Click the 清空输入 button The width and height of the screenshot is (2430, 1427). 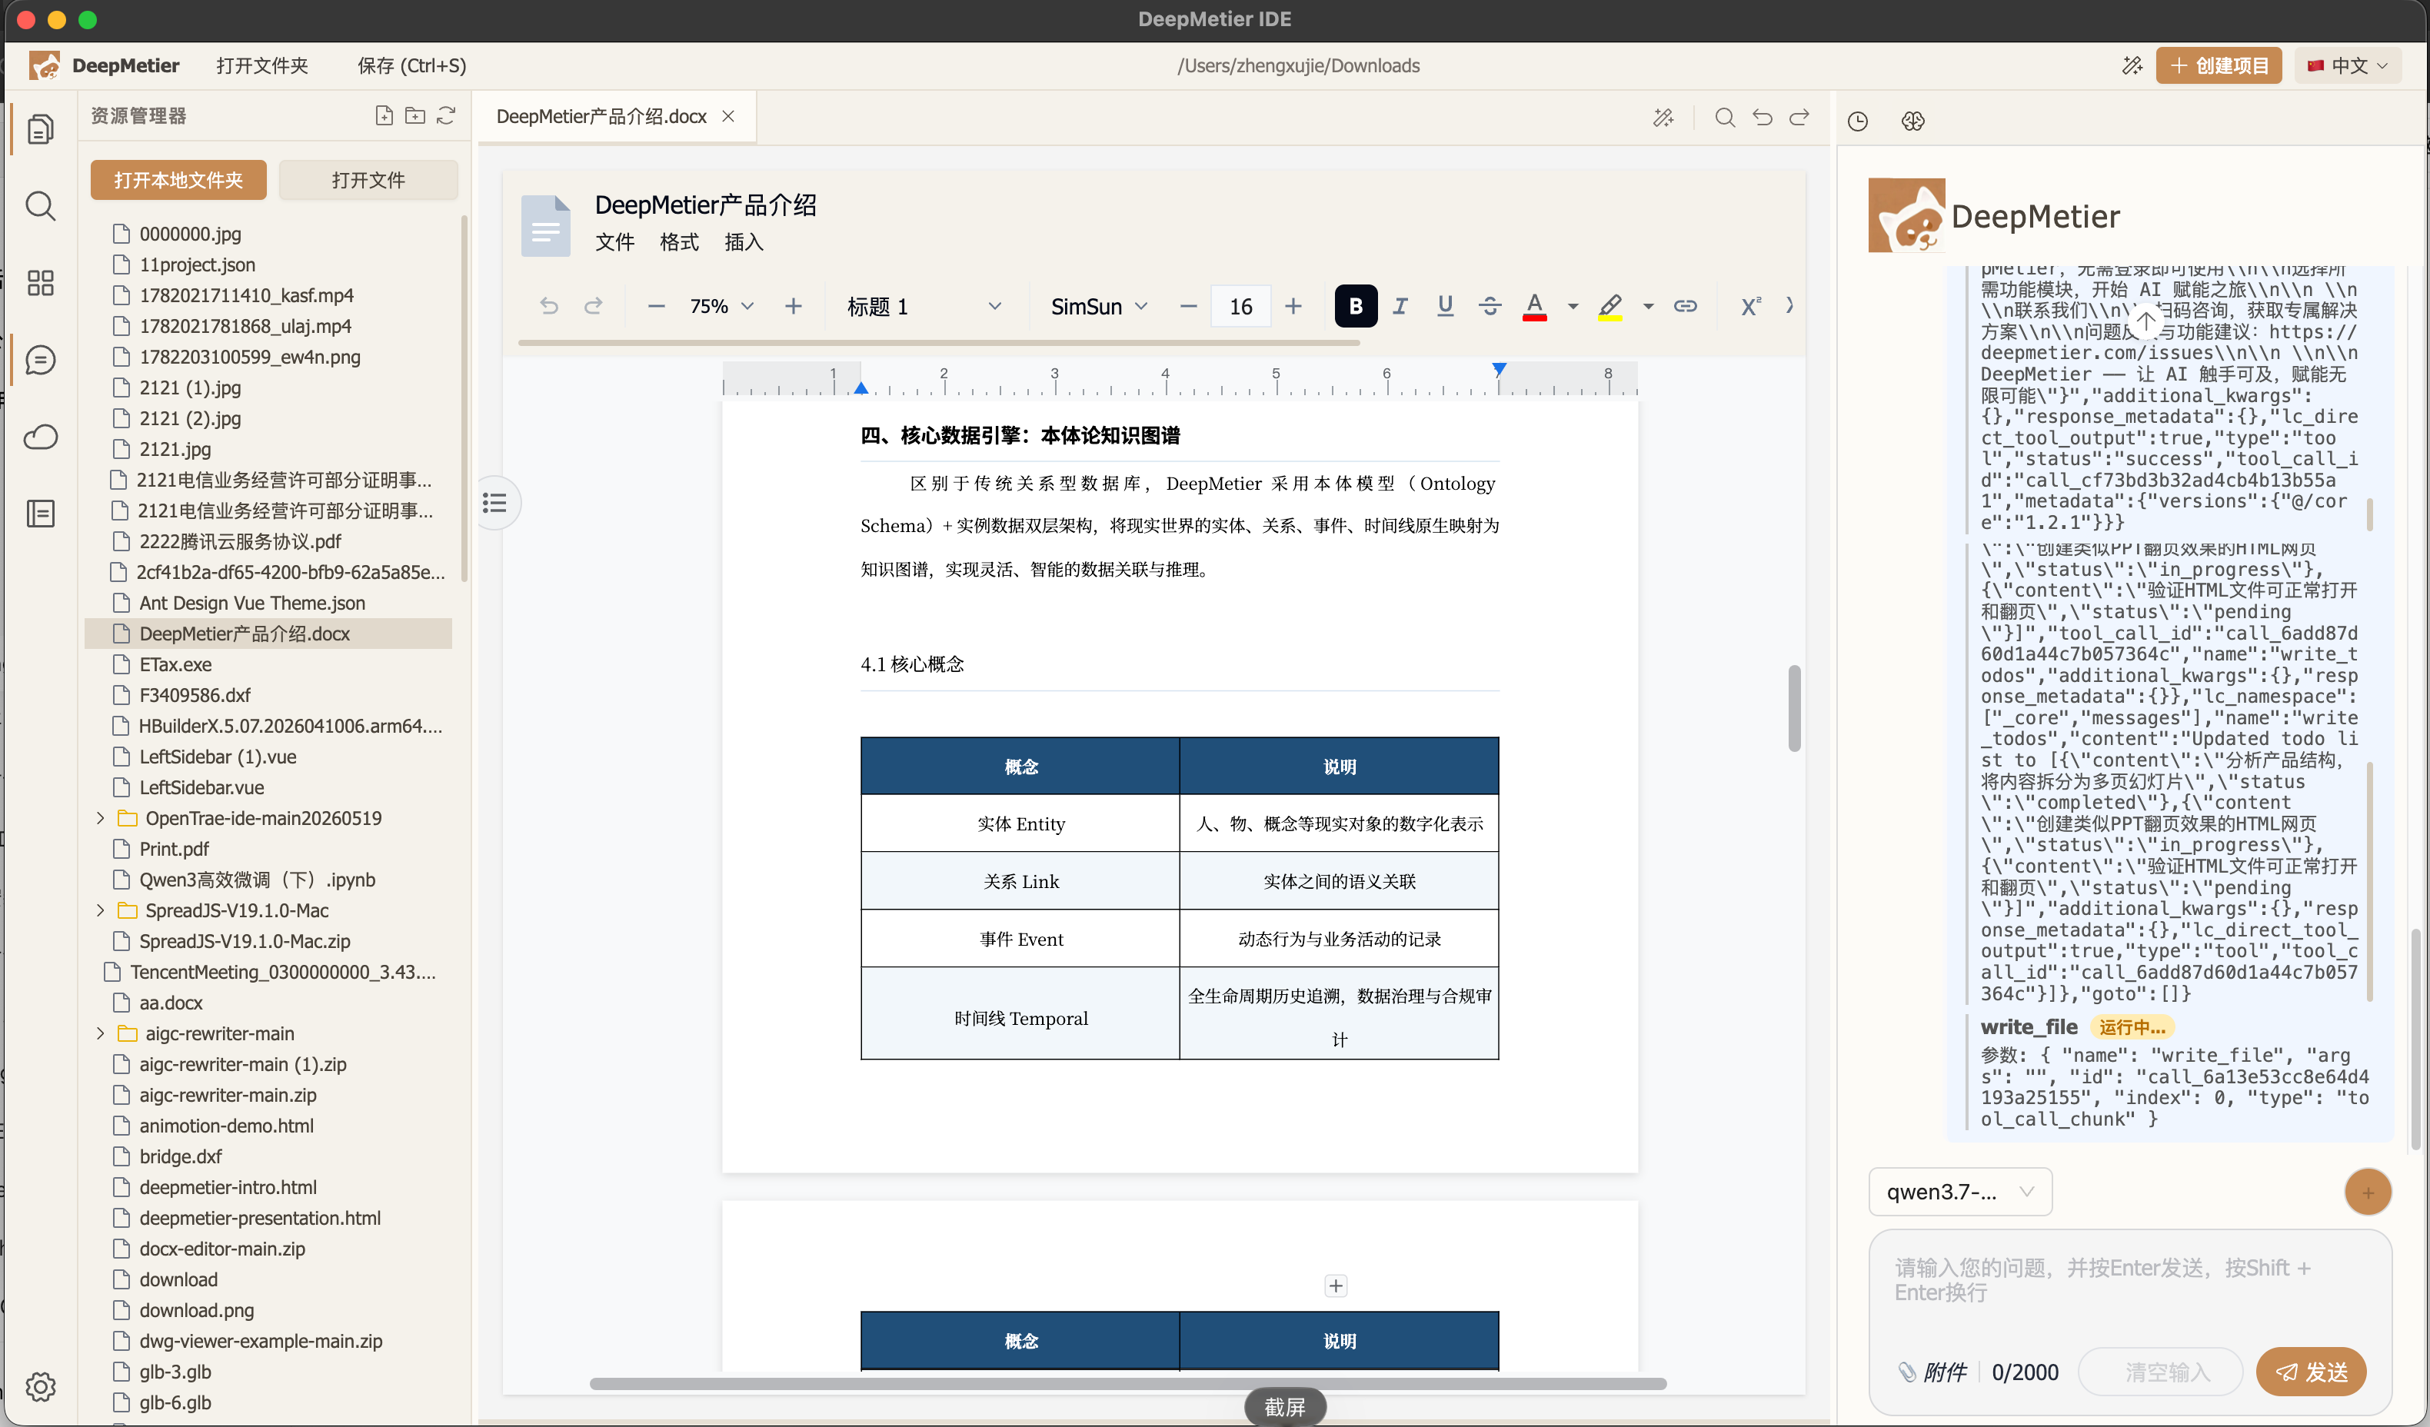pos(2160,1372)
